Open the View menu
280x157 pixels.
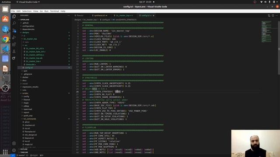point(36,11)
